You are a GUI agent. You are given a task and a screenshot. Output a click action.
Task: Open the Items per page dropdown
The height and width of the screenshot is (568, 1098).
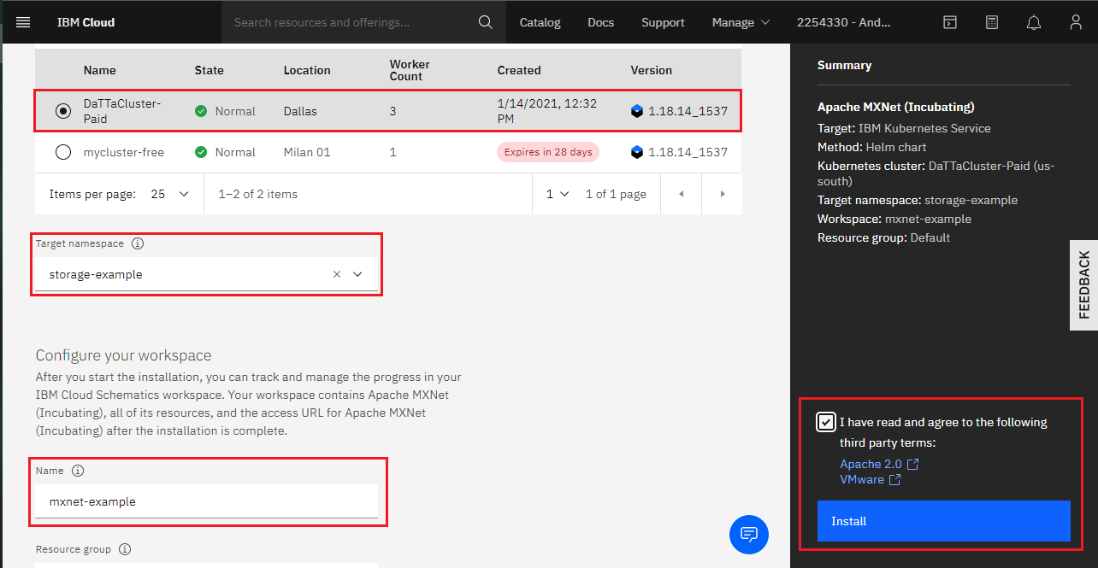170,194
